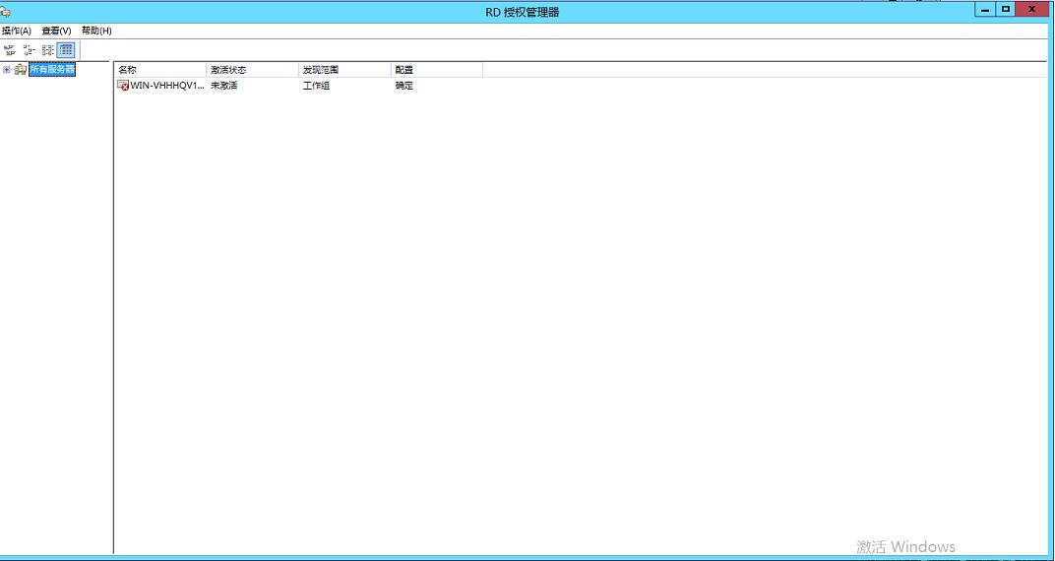1055x561 pixels.
Task: Expand the 所有服务器 tree node
Action: tap(7, 69)
